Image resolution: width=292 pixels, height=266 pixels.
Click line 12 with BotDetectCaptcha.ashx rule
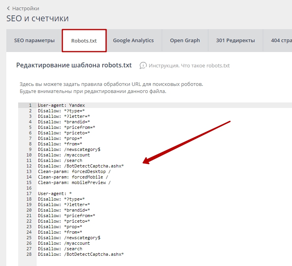pos(81,166)
